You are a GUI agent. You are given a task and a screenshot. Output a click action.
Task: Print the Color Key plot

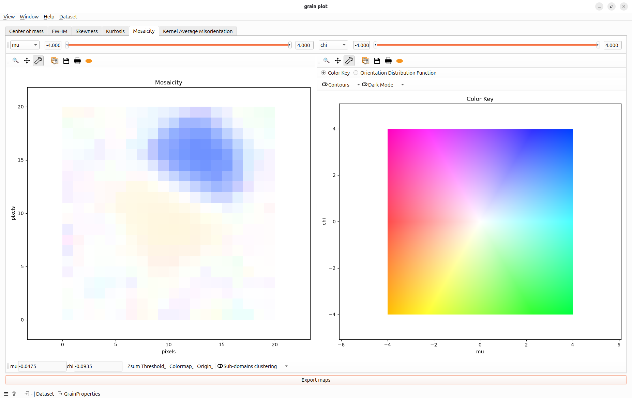click(x=388, y=61)
